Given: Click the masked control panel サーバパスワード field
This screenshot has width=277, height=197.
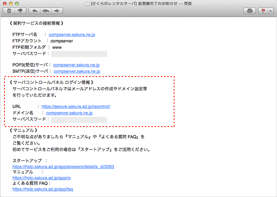Looking at the screenshot, I should (79, 120).
